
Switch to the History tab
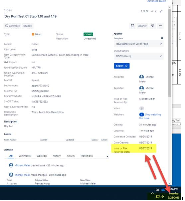[x=57, y=156]
